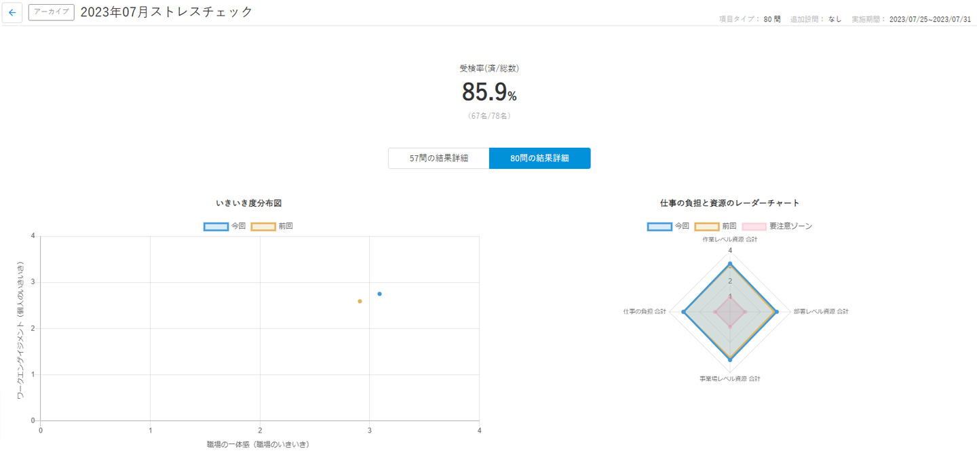Image resolution: width=977 pixels, height=453 pixels.
Task: Click radar bottom vertex point 事業場レベル資源
Action: 730,359
